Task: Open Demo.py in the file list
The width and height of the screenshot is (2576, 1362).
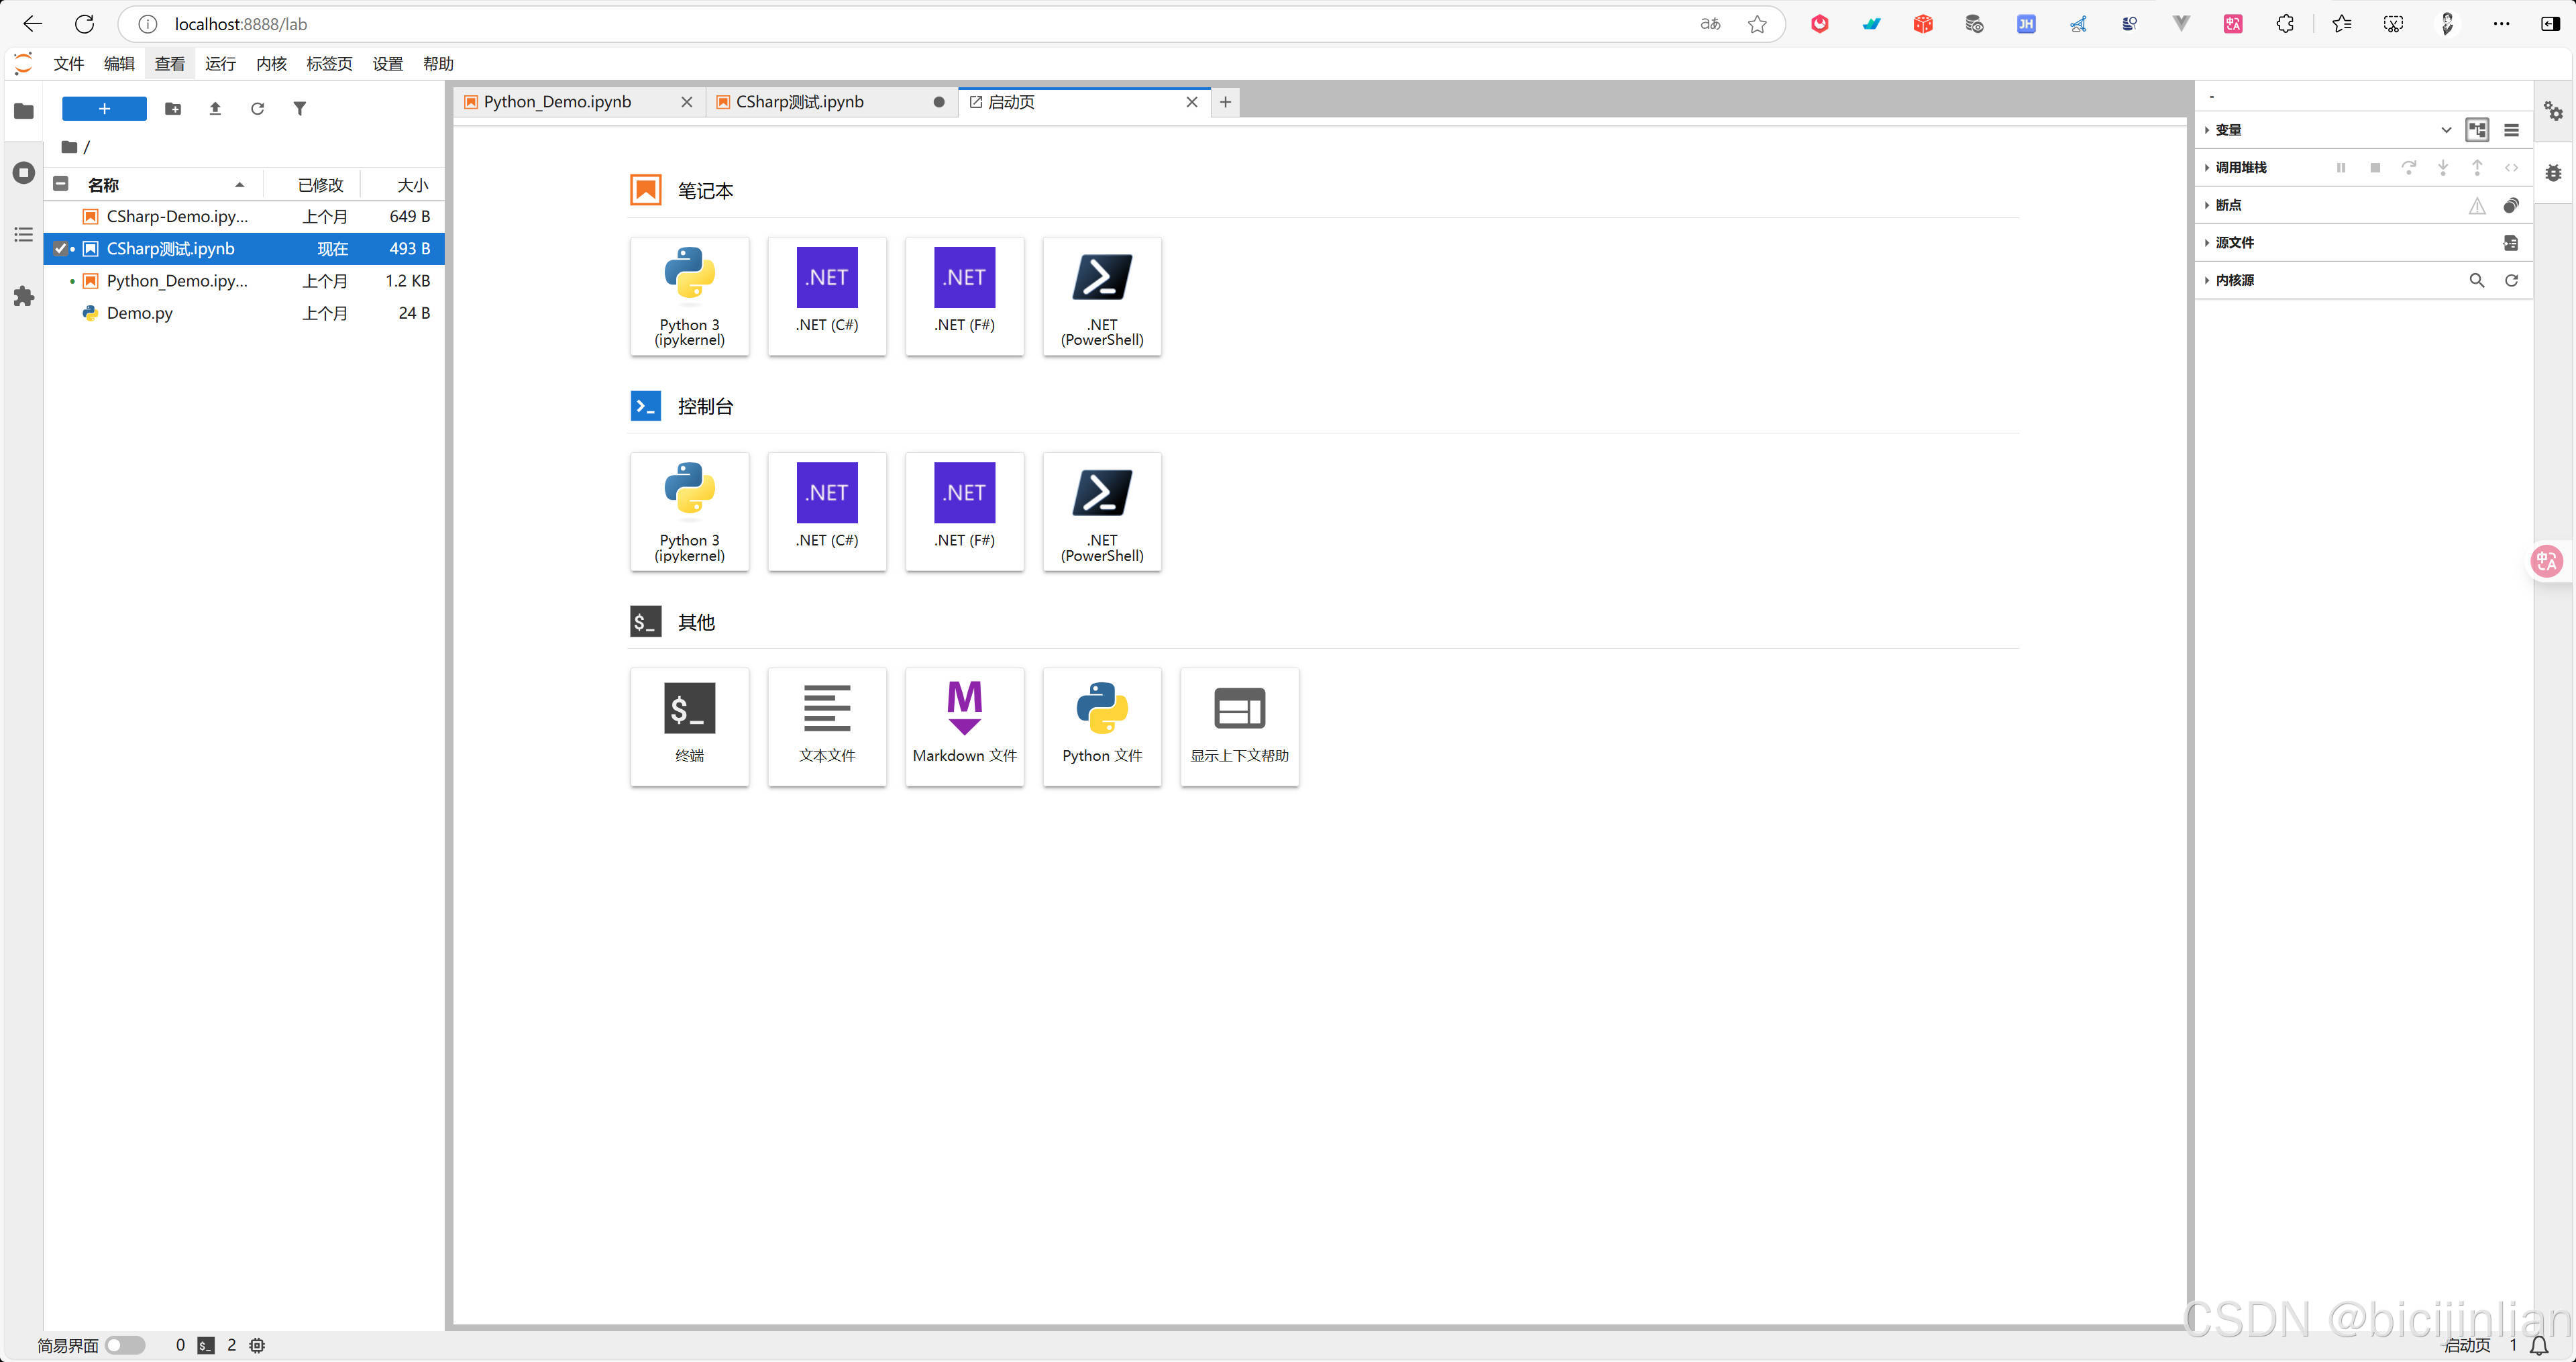Action: 140,313
